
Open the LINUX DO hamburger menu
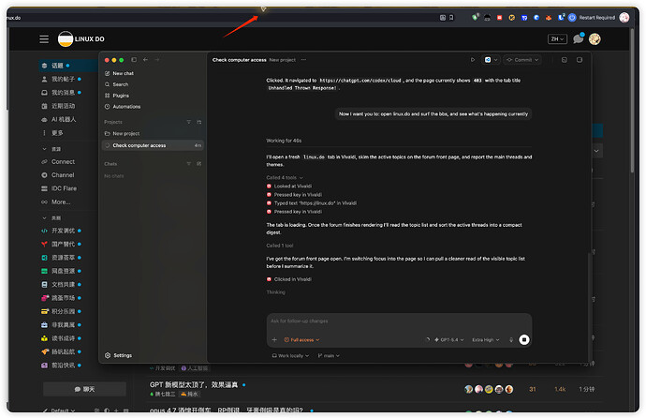pos(44,39)
